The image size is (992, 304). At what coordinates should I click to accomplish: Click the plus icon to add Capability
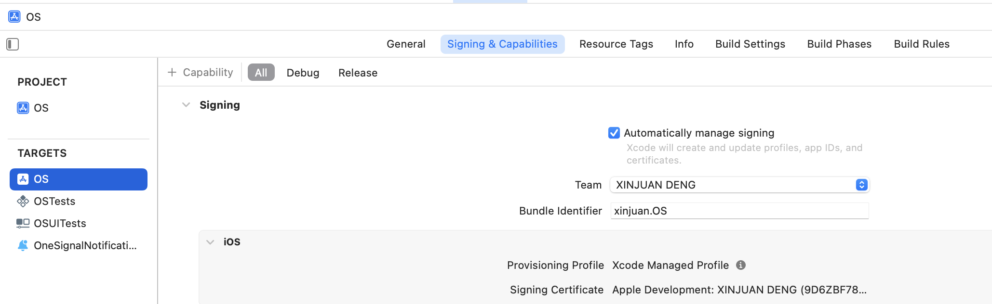pos(172,72)
